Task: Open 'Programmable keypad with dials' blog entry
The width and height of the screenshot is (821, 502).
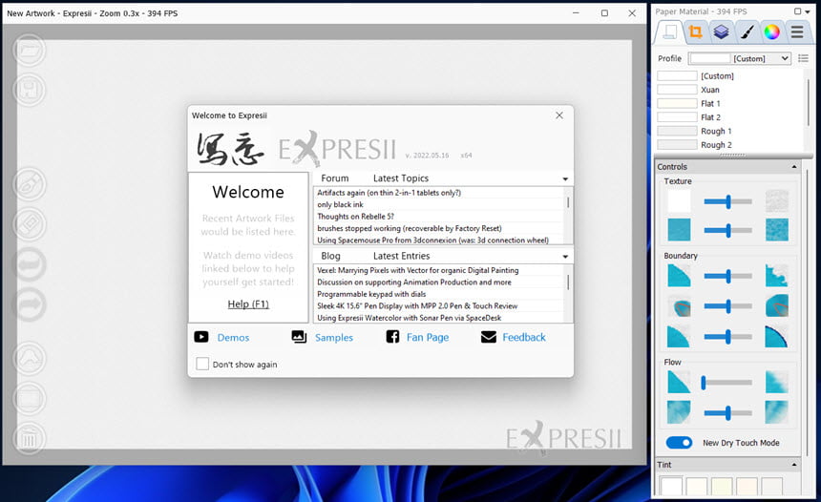Action: [371, 294]
